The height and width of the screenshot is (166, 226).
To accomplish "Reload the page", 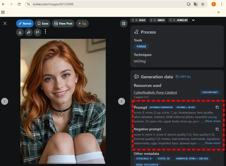I will (x=19, y=4).
